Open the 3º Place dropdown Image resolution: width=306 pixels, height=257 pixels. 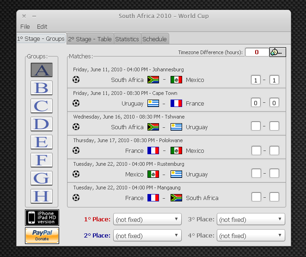click(x=251, y=219)
